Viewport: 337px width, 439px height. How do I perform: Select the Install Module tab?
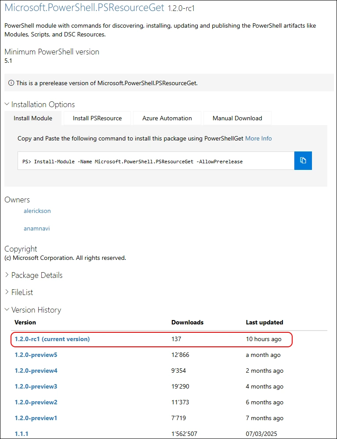coord(33,118)
